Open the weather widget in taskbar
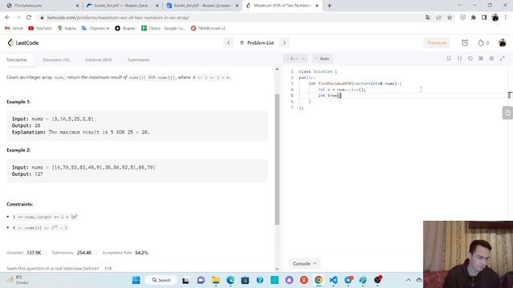The image size is (513, 288). (x=18, y=280)
